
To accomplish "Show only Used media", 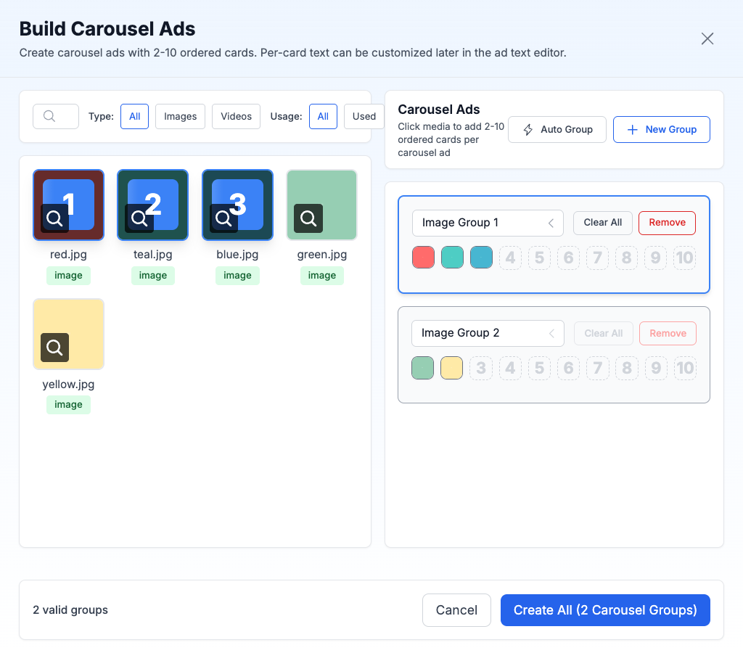I will pyautogui.click(x=364, y=116).
